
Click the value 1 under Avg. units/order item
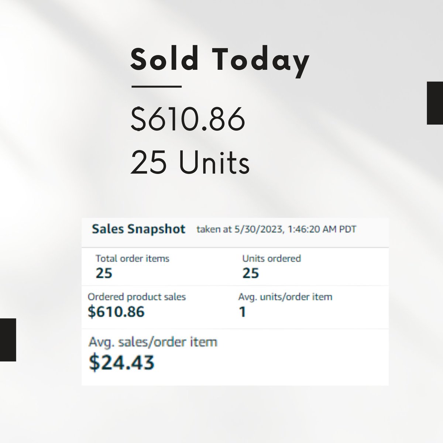click(x=243, y=312)
